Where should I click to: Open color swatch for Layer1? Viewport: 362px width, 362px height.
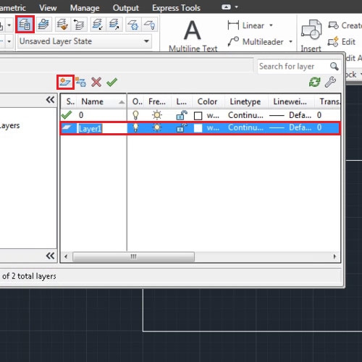pyautogui.click(x=198, y=128)
